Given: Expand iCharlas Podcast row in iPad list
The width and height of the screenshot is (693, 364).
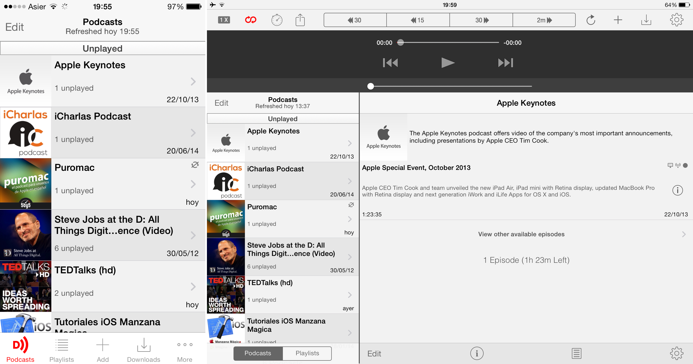Looking at the screenshot, I should 350,181.
